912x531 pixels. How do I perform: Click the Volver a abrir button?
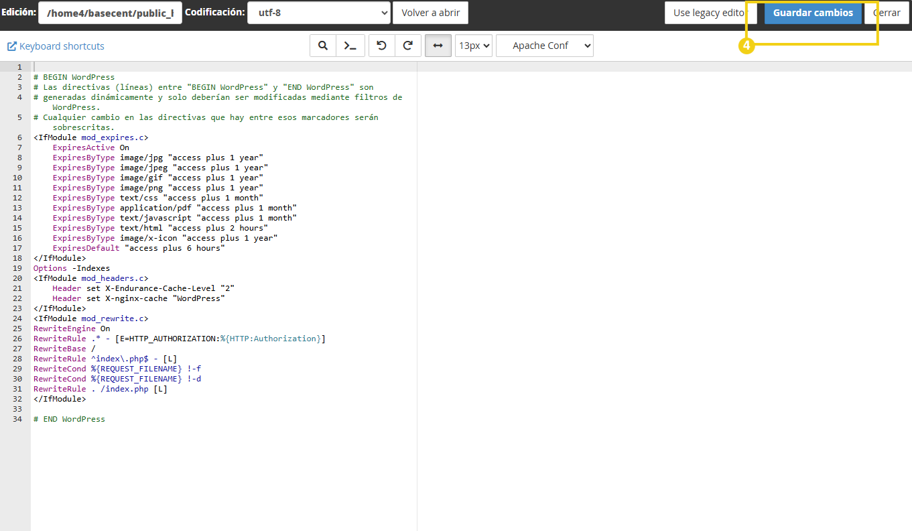coord(430,13)
